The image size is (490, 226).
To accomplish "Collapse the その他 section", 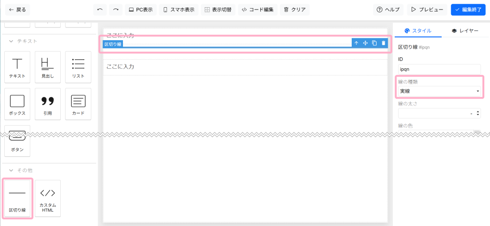I will pos(11,170).
